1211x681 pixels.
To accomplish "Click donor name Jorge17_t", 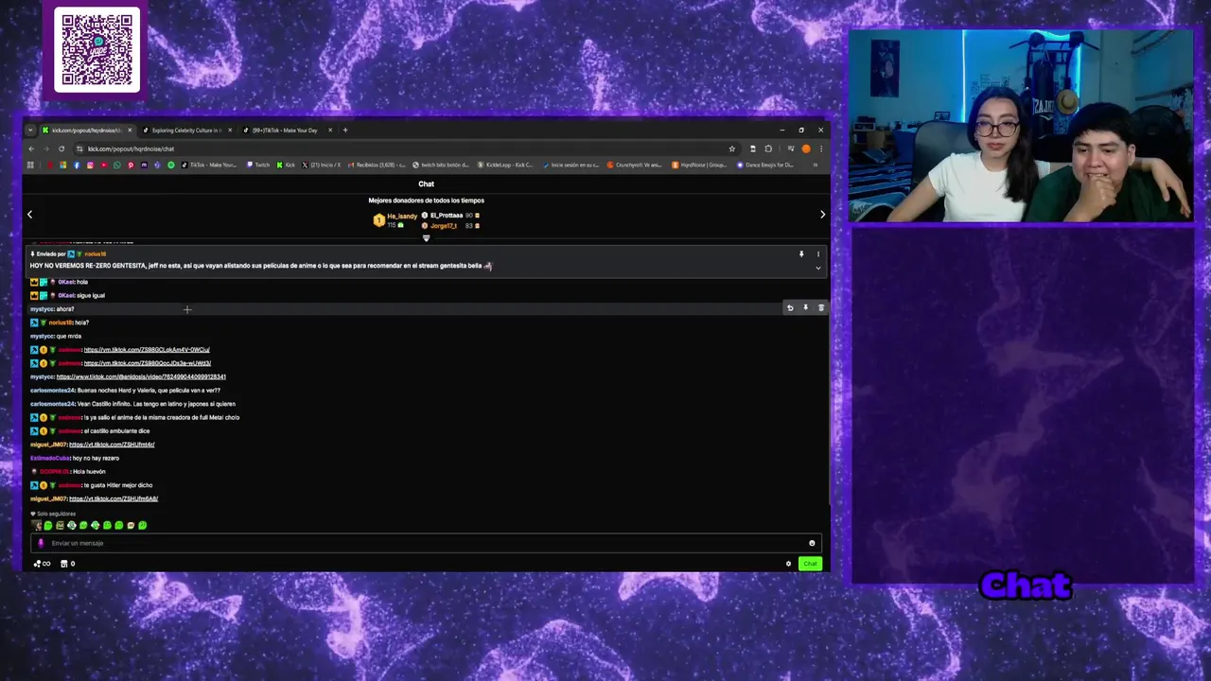I will click(444, 226).
